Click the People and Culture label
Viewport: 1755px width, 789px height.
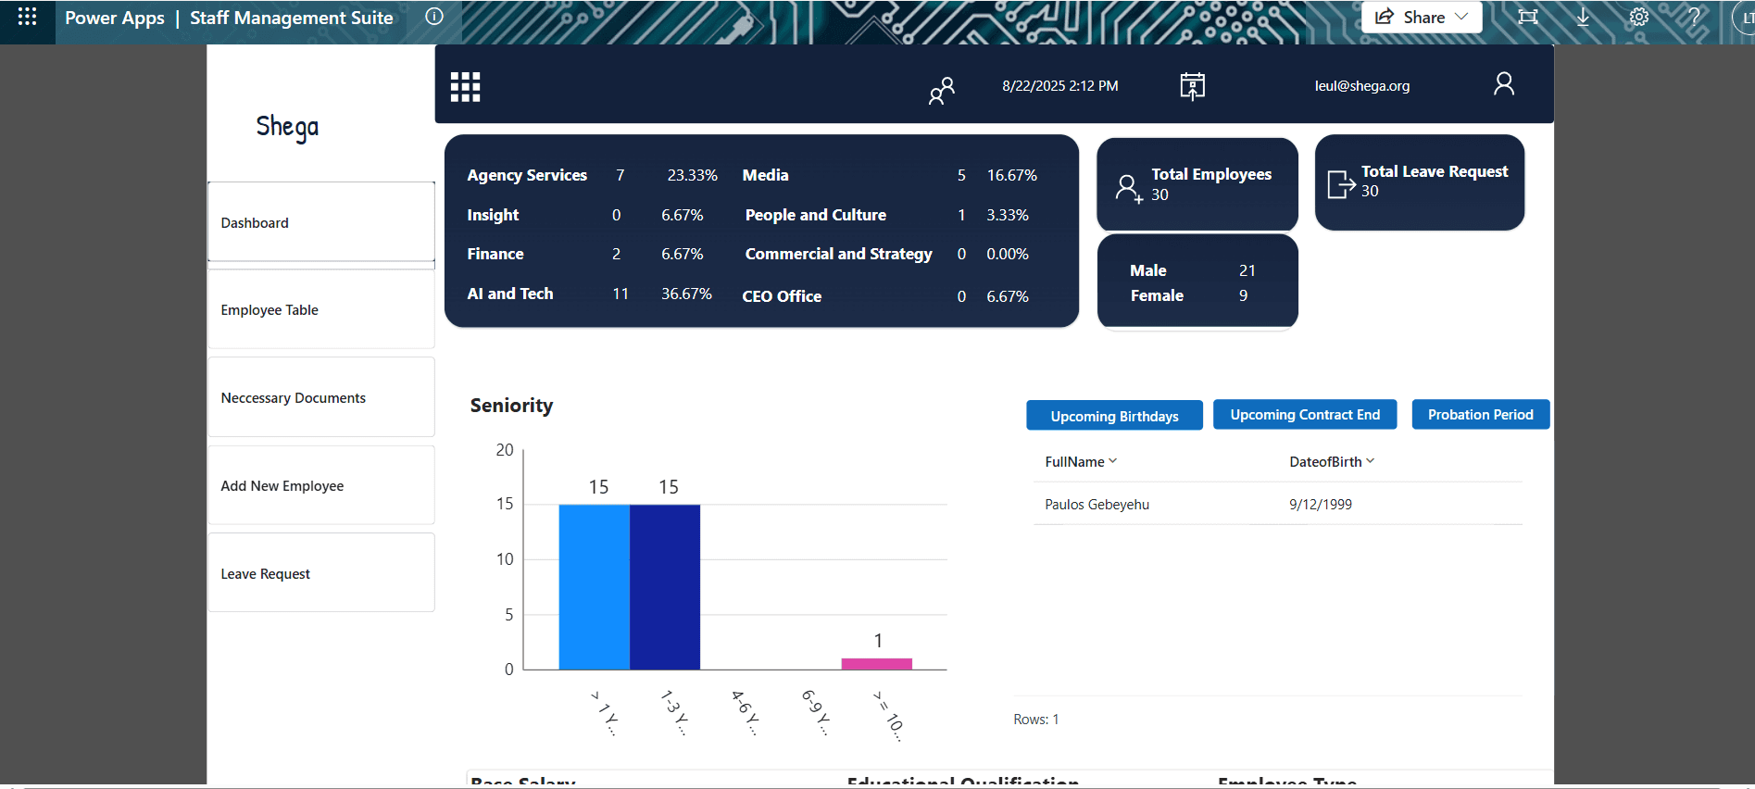pos(816,215)
